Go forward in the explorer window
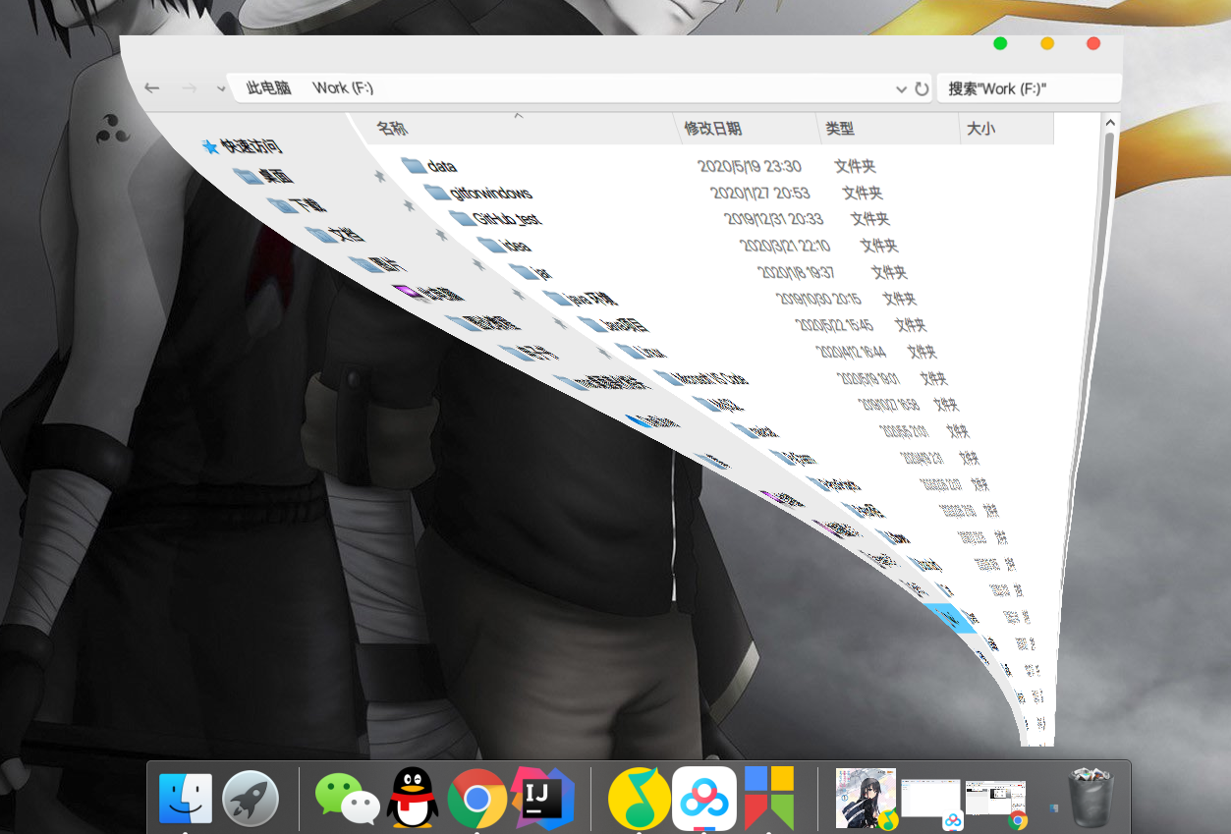 click(x=189, y=88)
